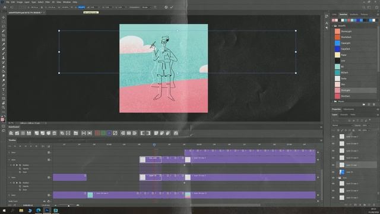Delete swatch using Swatches panel trash icon
This screenshot has height=214, width=380.
click(374, 105)
